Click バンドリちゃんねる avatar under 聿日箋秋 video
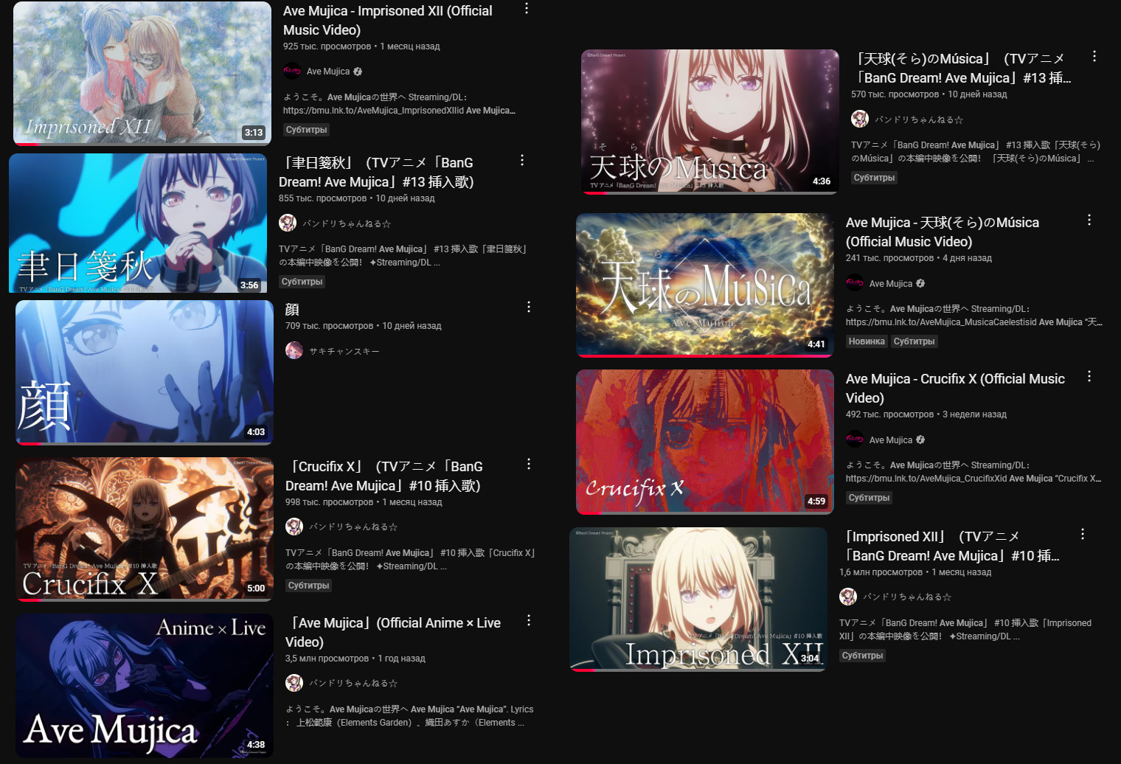This screenshot has height=764, width=1121. pos(288,223)
